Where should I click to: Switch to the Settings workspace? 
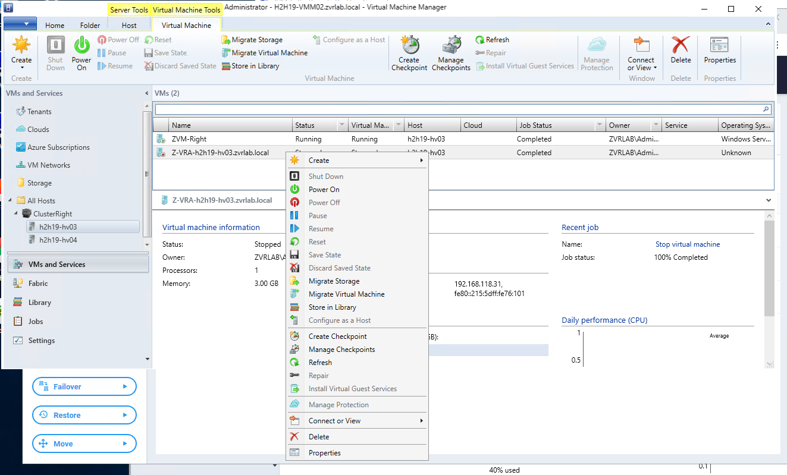pos(42,341)
